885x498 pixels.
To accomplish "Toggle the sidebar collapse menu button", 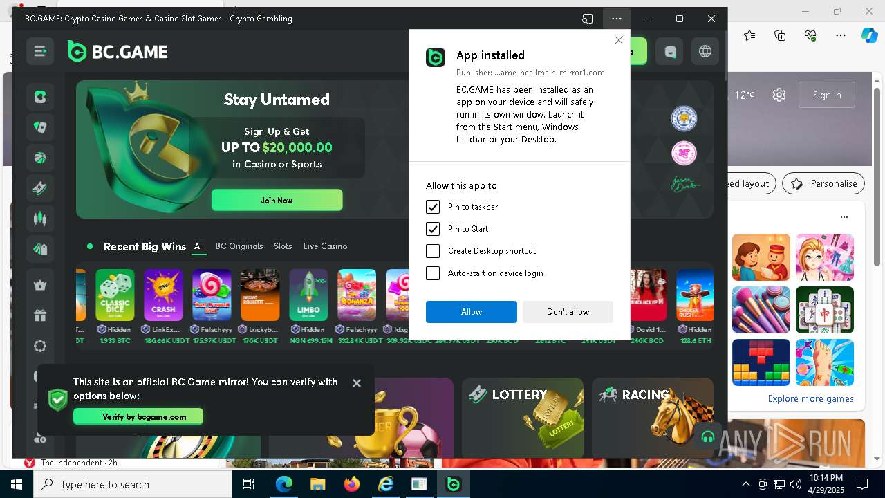I will [40, 51].
